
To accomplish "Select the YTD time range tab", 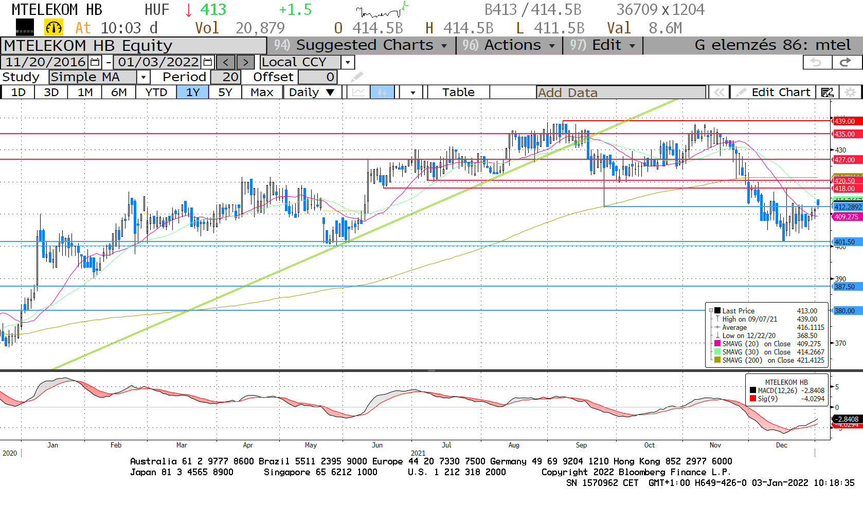I will [156, 92].
